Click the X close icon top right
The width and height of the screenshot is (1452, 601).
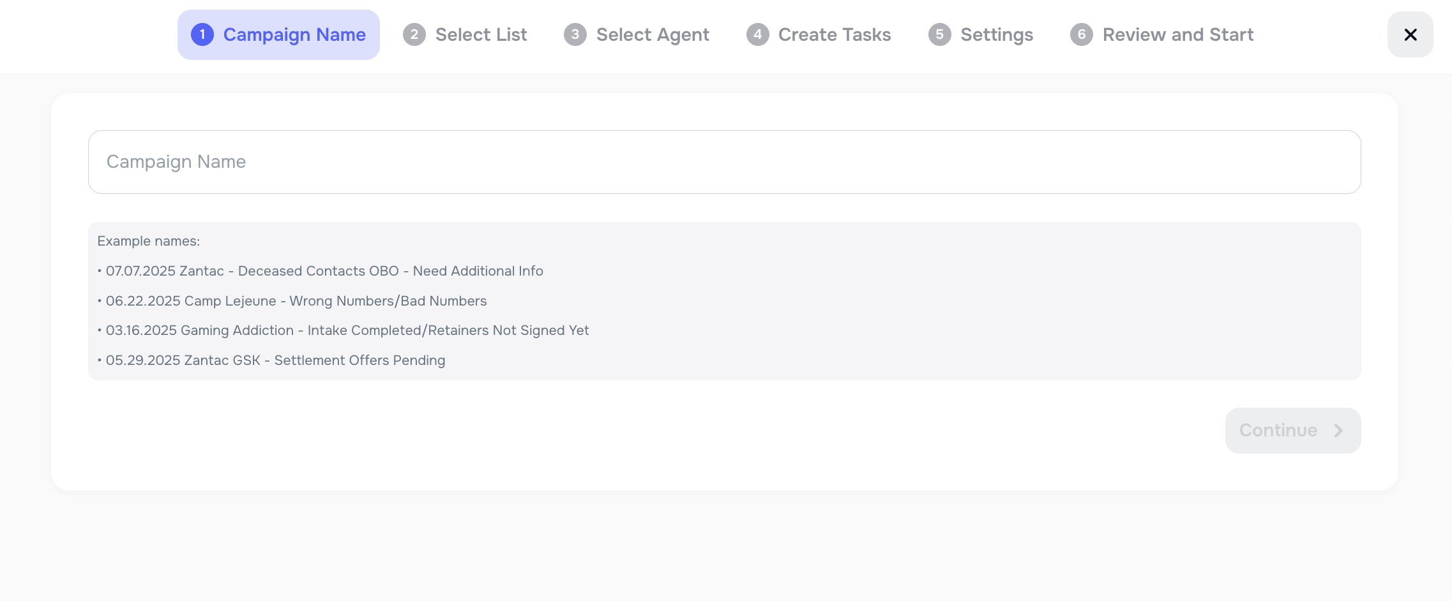pyautogui.click(x=1410, y=34)
